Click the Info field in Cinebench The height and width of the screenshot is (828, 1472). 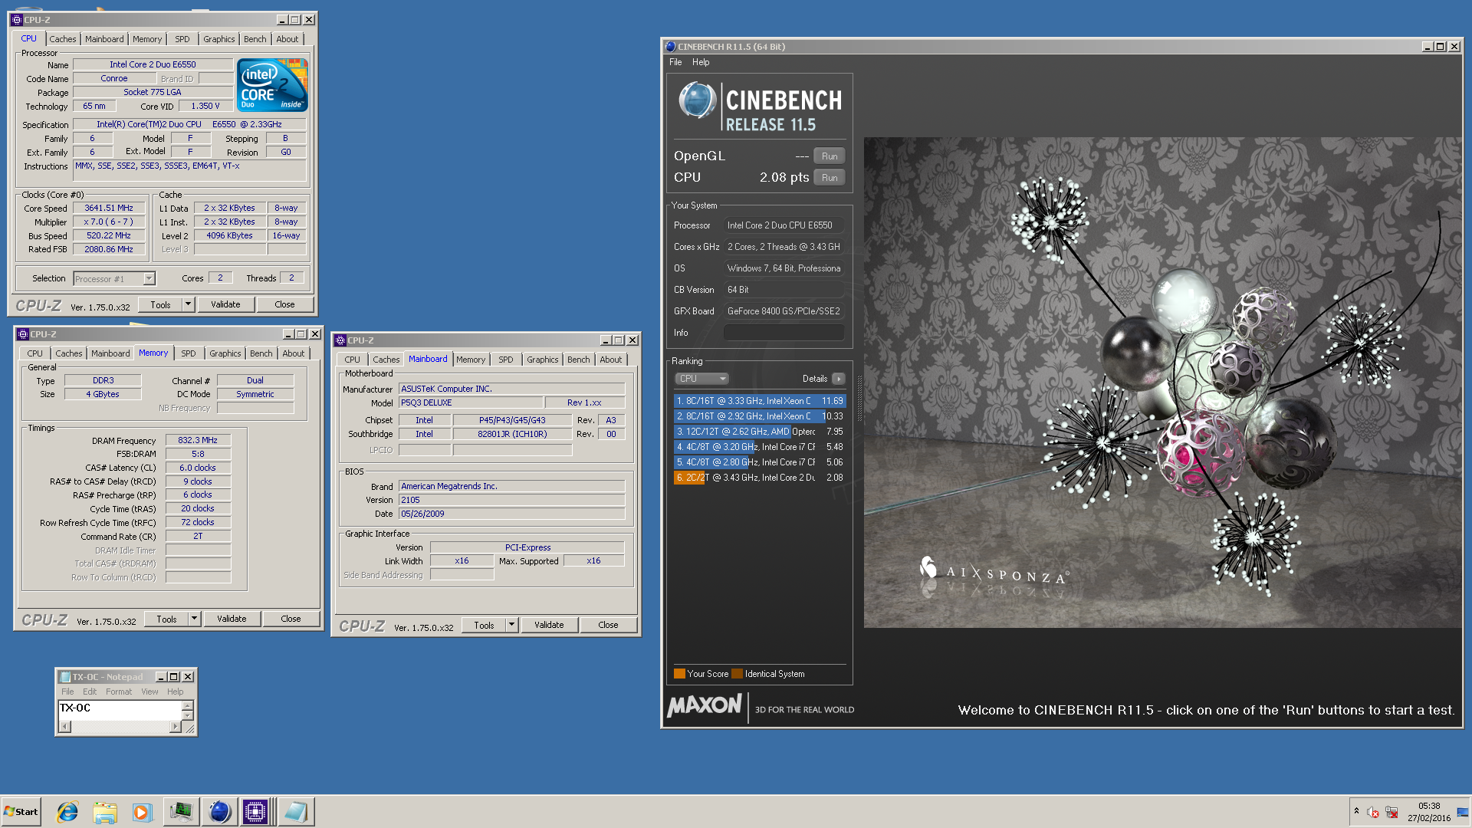pos(784,333)
